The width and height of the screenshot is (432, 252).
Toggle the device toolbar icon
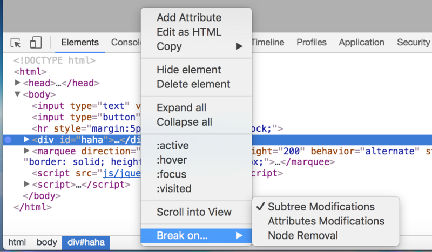coord(36,43)
